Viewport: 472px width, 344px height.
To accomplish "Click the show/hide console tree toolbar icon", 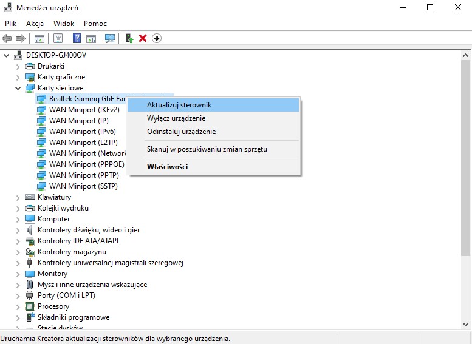I will (39, 38).
